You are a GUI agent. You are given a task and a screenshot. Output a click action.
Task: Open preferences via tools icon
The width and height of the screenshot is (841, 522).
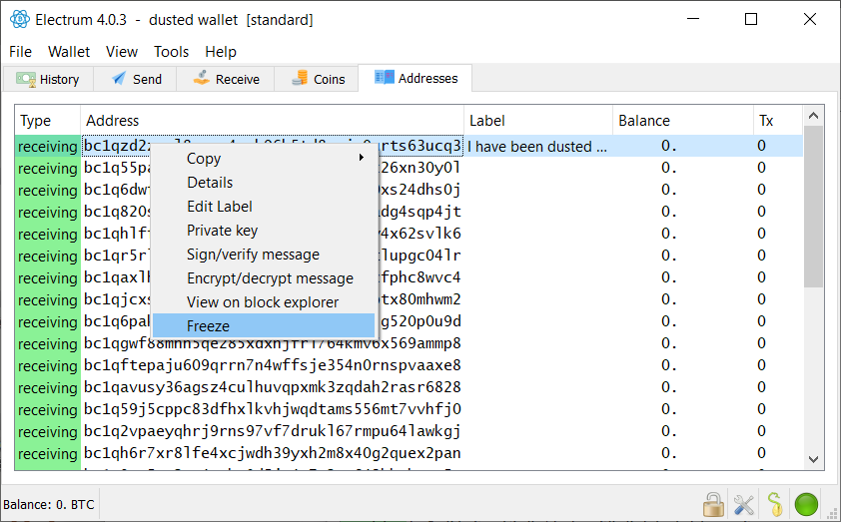(x=743, y=504)
